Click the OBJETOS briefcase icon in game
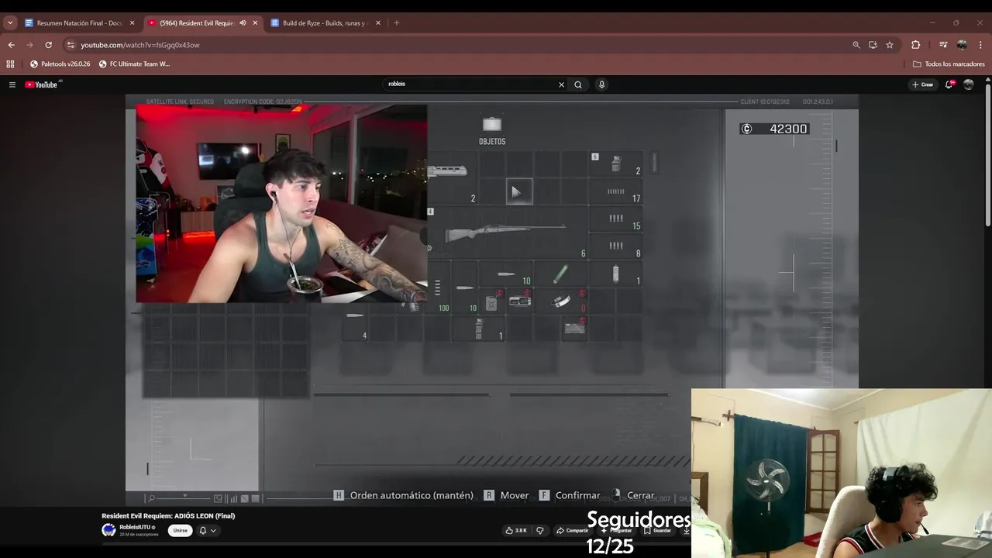Viewport: 992px width, 558px height. 492,125
